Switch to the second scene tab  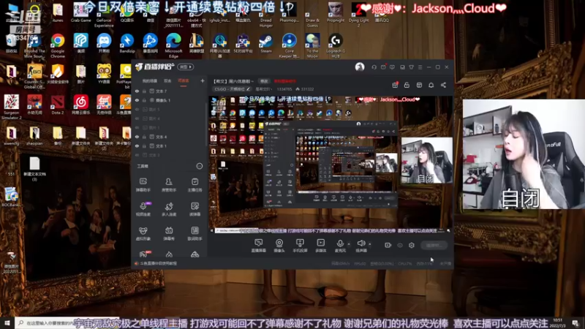pyautogui.click(x=167, y=81)
